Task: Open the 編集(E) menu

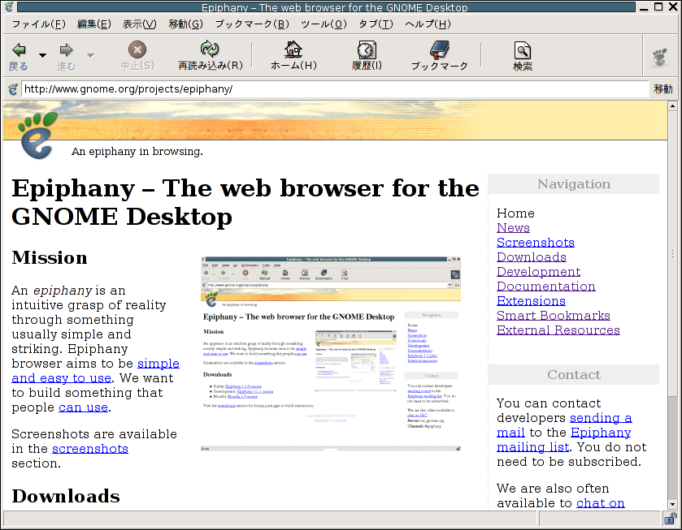Action: (94, 24)
